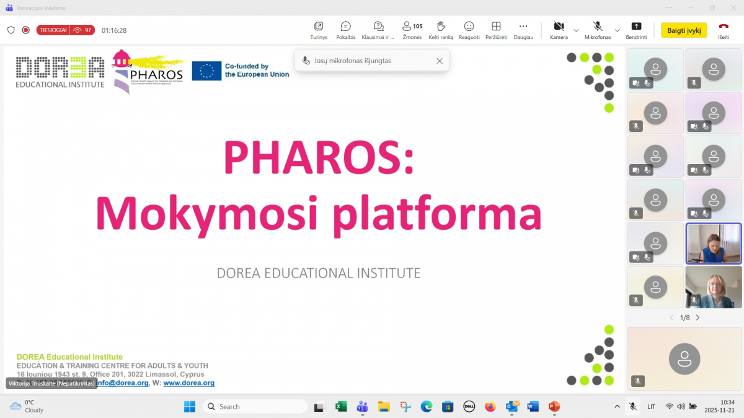Click in the taskbar Search box

(254, 407)
